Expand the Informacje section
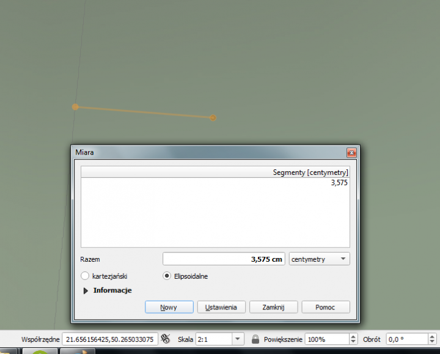This screenshot has height=354, width=440. pos(86,290)
